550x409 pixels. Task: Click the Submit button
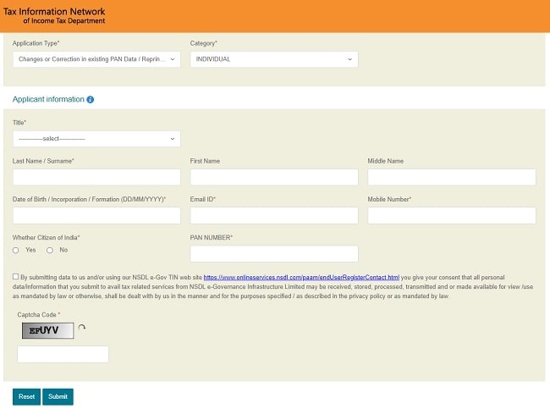click(58, 396)
